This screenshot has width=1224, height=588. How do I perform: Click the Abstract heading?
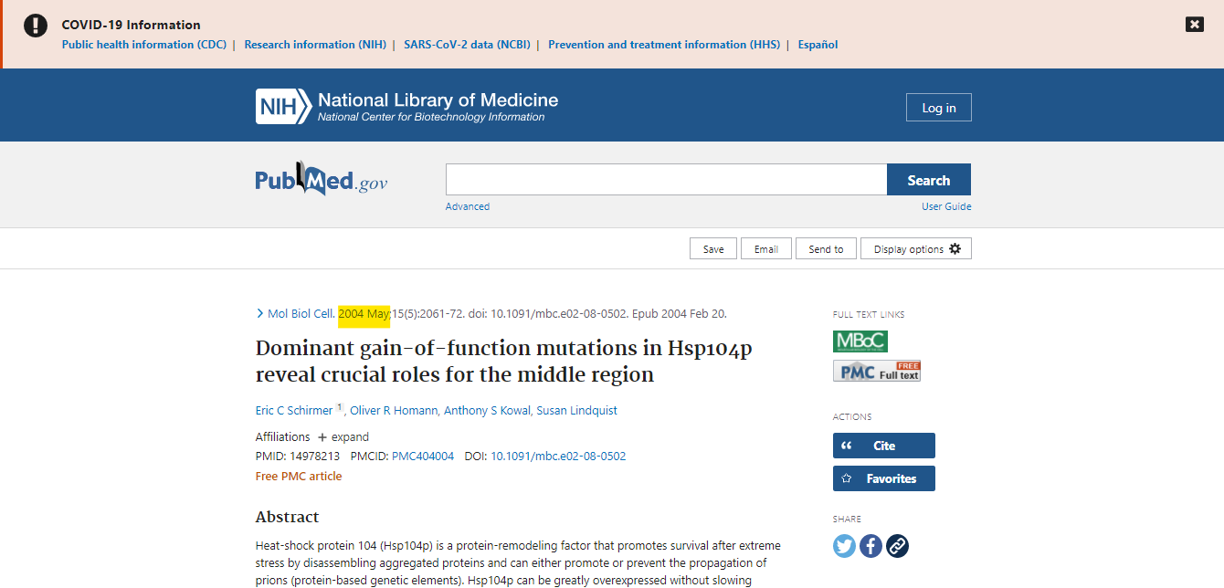click(x=288, y=517)
